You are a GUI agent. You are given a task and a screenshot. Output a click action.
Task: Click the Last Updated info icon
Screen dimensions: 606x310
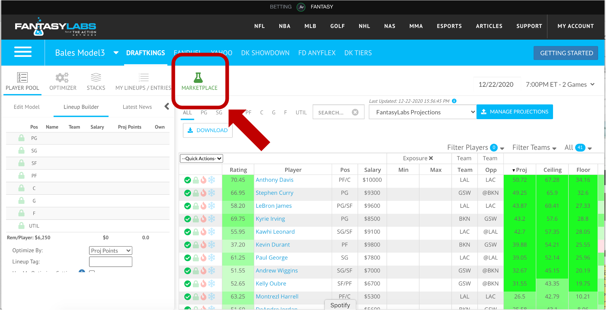(x=454, y=101)
